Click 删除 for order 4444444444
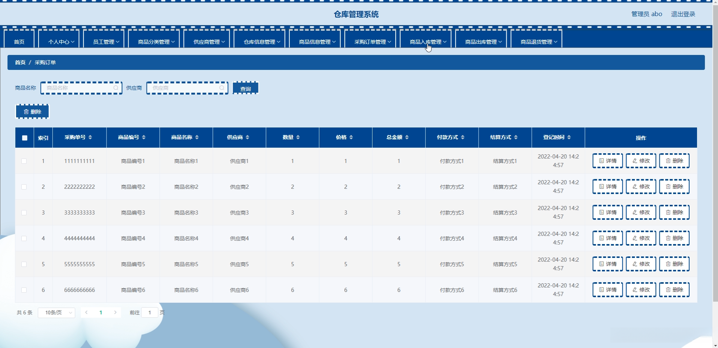 click(x=674, y=238)
